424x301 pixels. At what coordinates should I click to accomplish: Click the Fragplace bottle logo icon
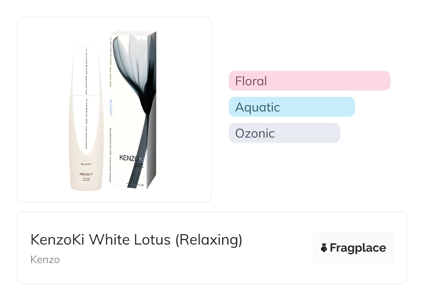[x=324, y=248]
